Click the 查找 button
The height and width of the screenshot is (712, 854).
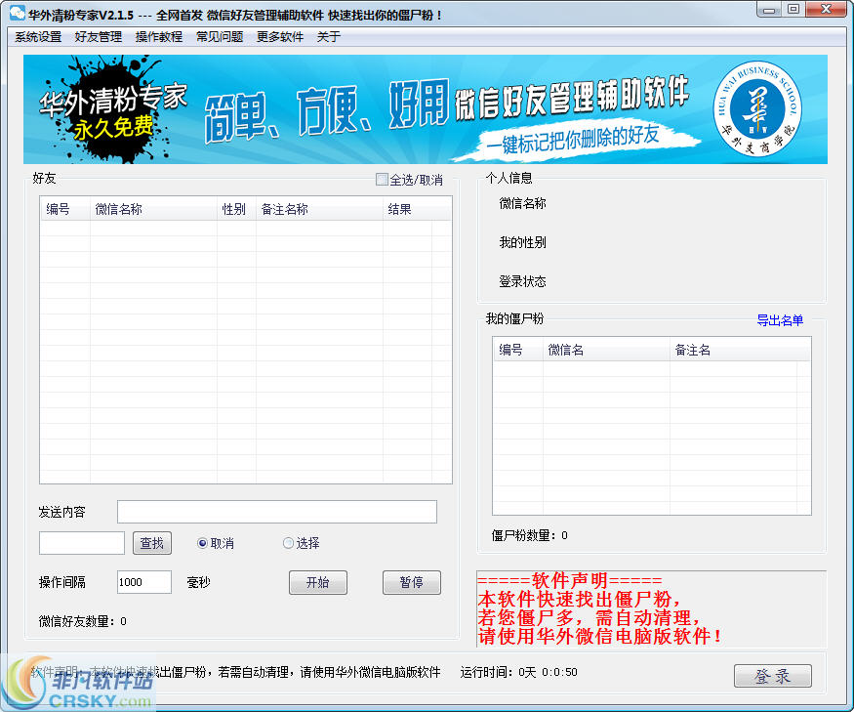(151, 543)
